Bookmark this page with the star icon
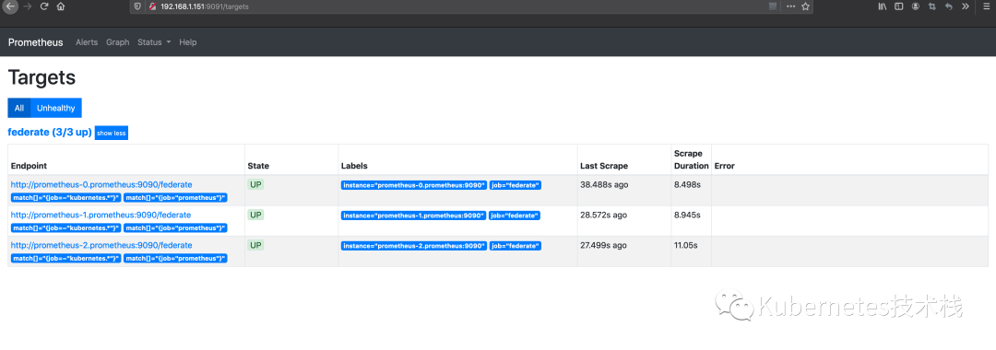Viewport: 996px width, 350px height. [x=805, y=6]
